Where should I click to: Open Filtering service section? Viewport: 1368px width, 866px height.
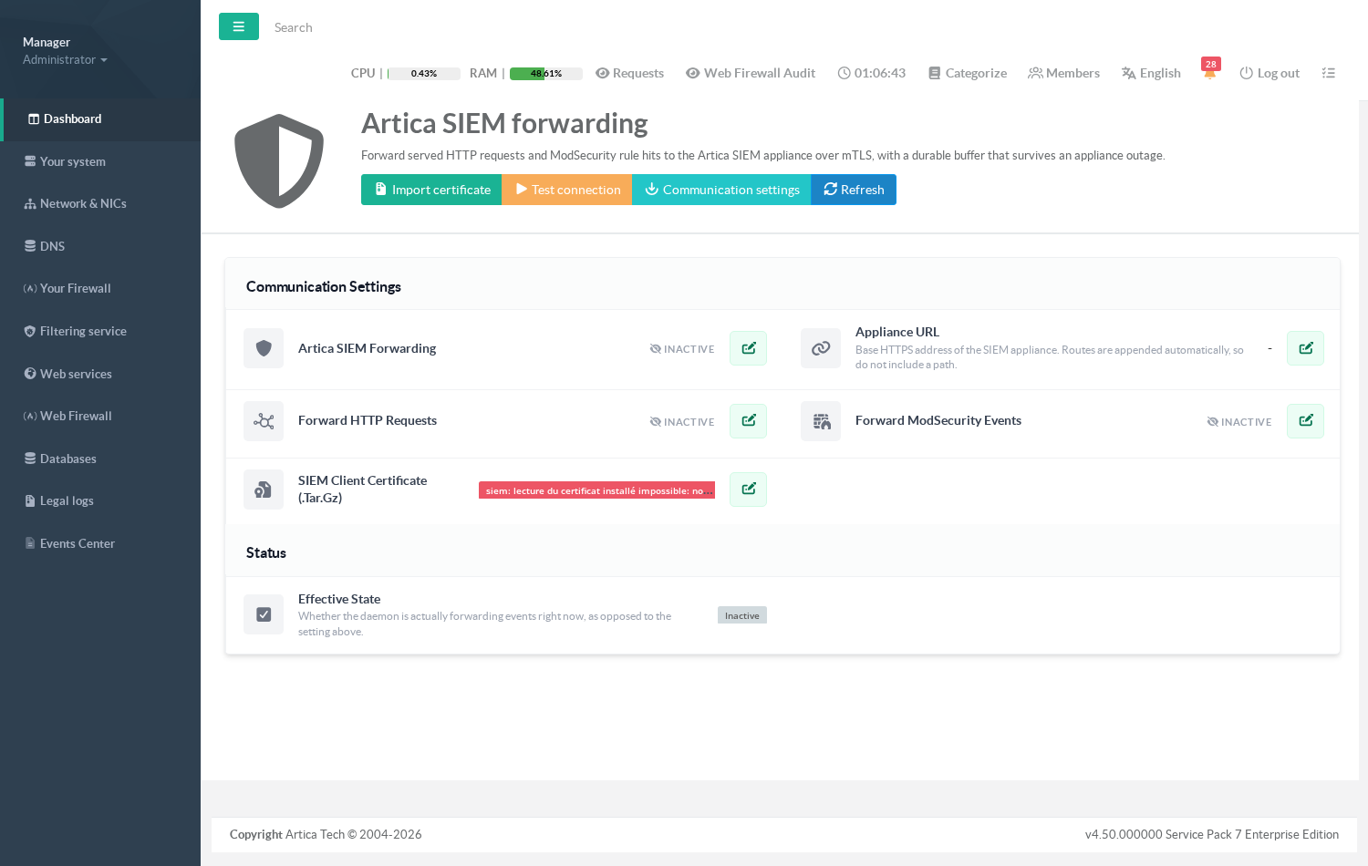click(x=100, y=331)
